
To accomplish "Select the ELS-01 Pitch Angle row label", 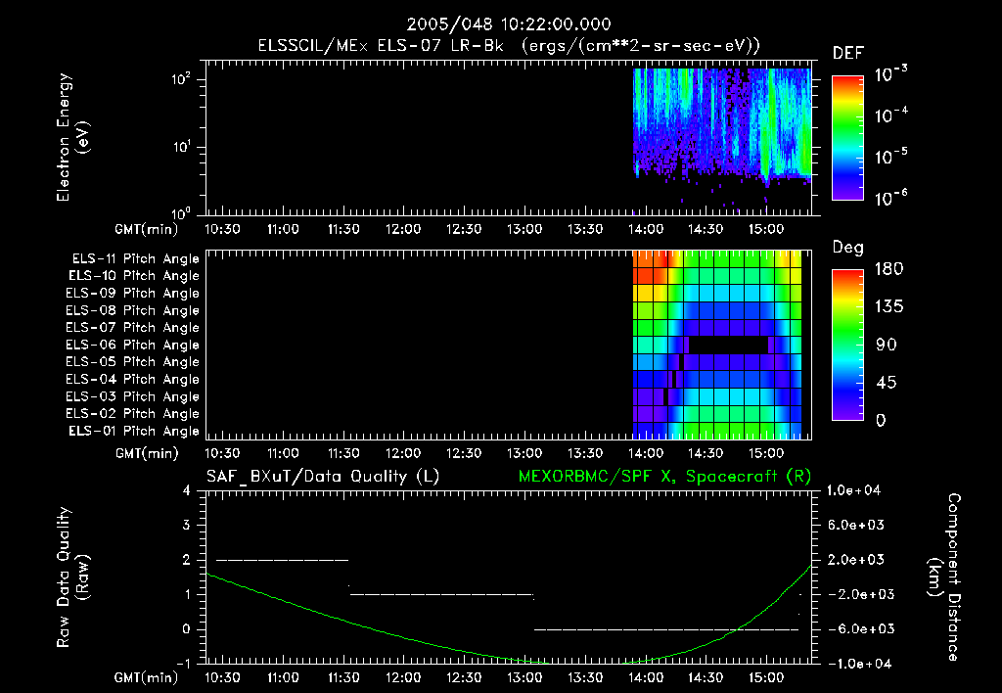I will (x=134, y=431).
